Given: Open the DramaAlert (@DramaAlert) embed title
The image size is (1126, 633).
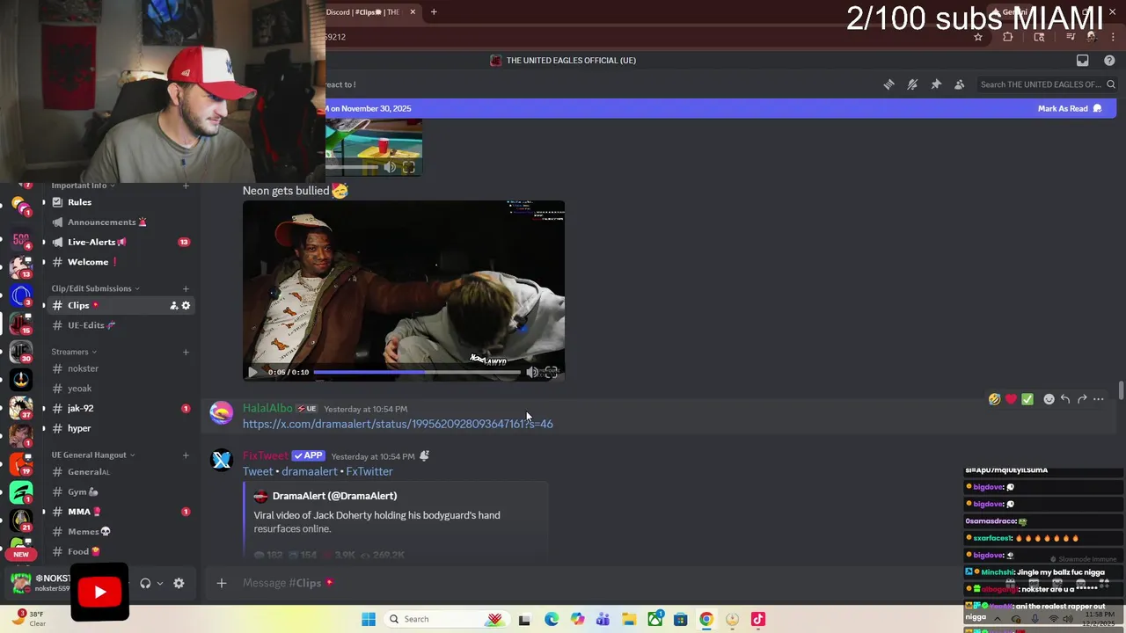Looking at the screenshot, I should tap(334, 496).
